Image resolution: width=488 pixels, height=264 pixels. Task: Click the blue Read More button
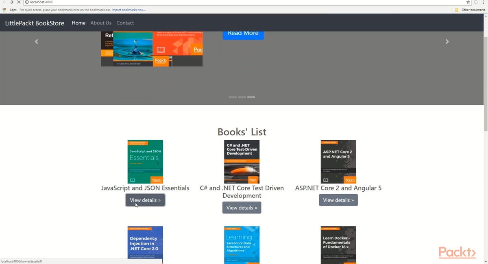[243, 34]
